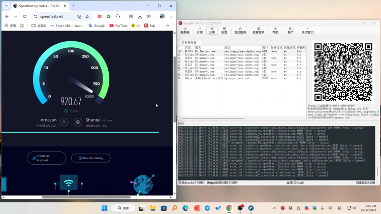The width and height of the screenshot is (381, 214).
Task: Select server row 2 Trojan US-Amazon.com
Action: click(x=242, y=55)
